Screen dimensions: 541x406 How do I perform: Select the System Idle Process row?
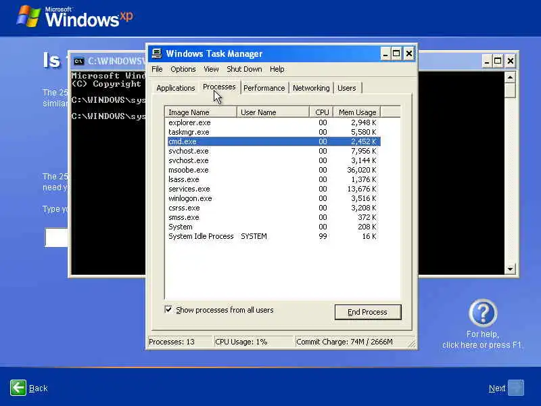274,236
